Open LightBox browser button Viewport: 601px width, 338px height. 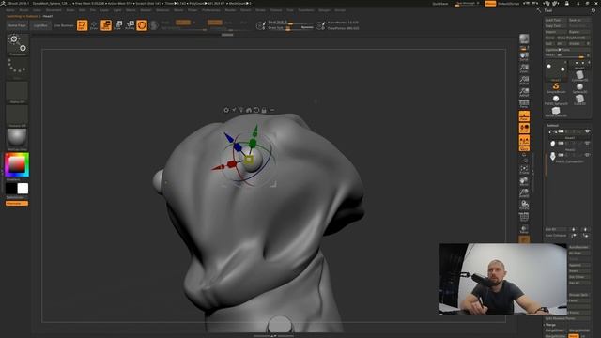[40, 25]
